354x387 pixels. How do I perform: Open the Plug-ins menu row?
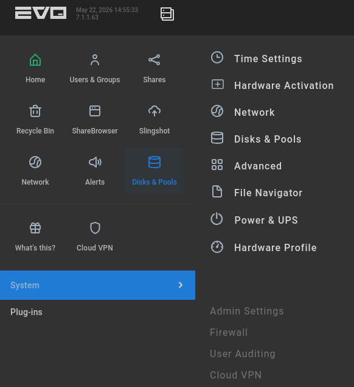pos(97,312)
